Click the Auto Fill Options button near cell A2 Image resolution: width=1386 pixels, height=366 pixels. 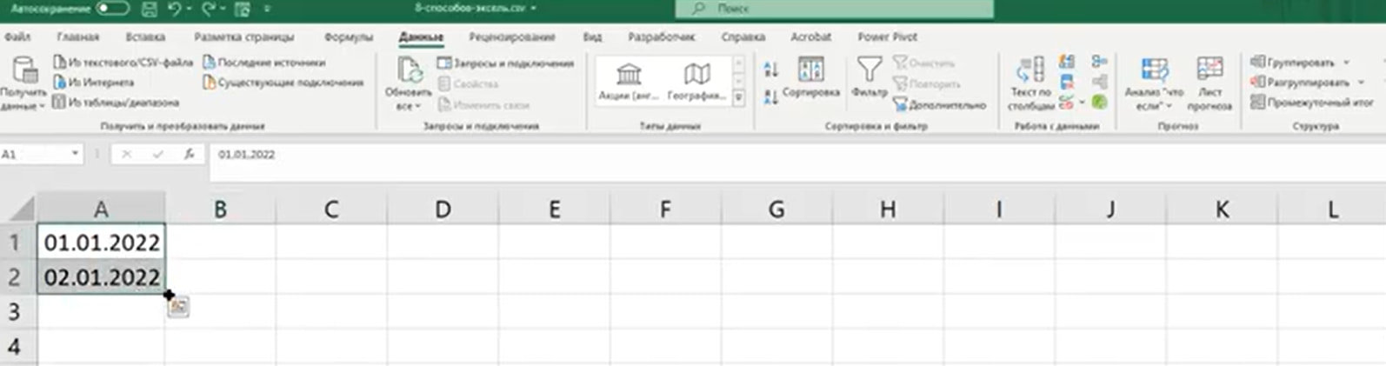tap(178, 306)
